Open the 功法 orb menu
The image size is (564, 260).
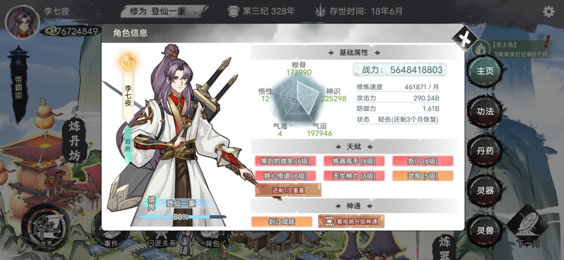pyautogui.click(x=485, y=112)
